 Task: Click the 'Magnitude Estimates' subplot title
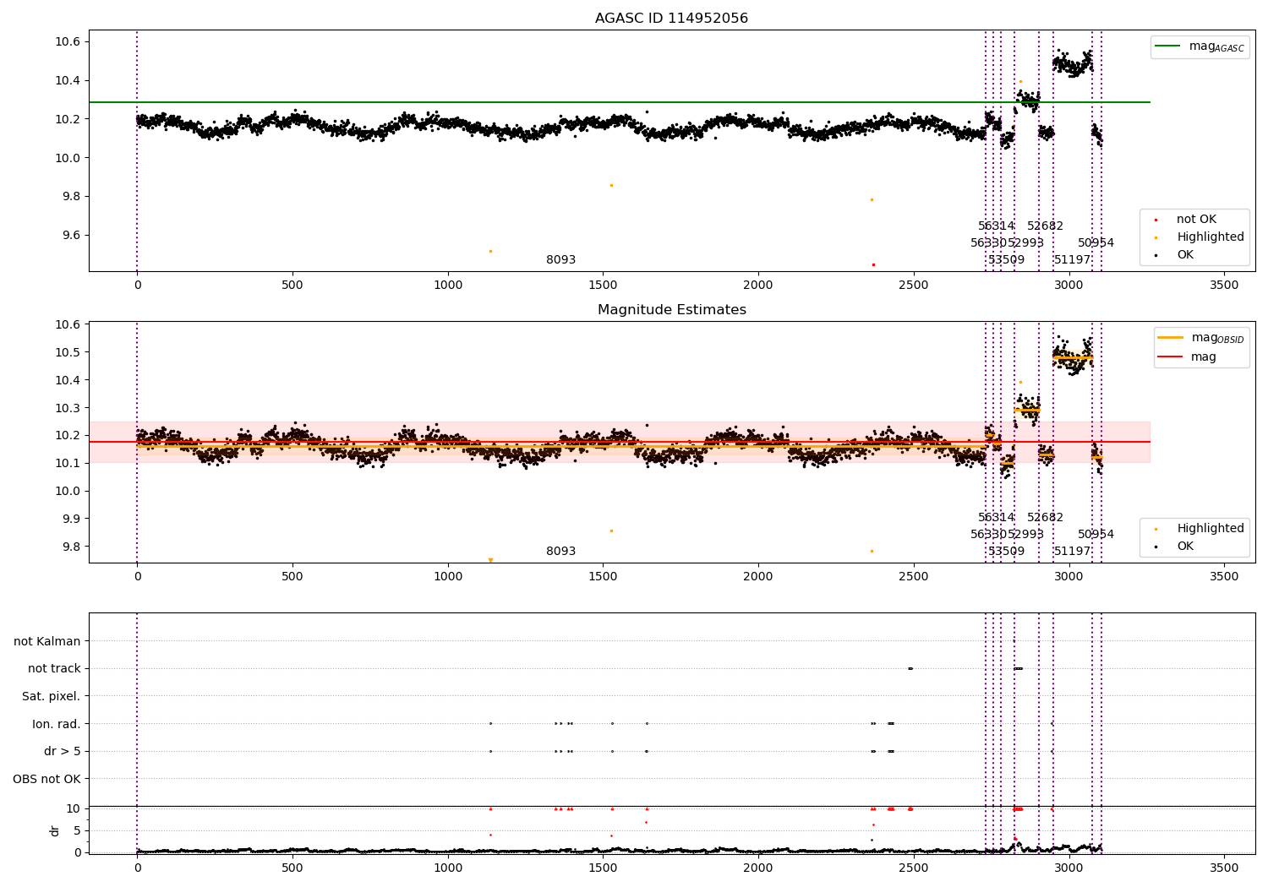(671, 310)
